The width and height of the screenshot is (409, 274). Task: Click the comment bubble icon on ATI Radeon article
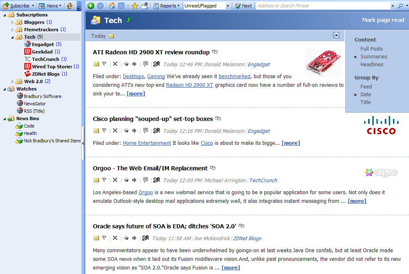(x=146, y=64)
